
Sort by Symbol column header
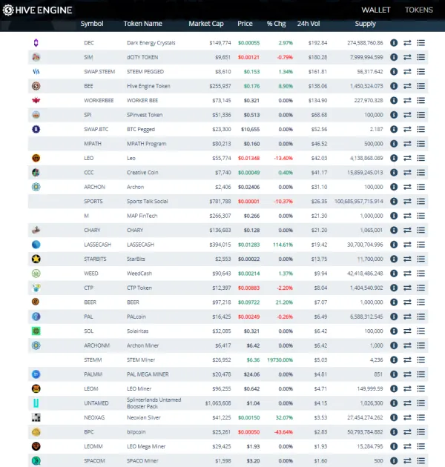(x=92, y=24)
